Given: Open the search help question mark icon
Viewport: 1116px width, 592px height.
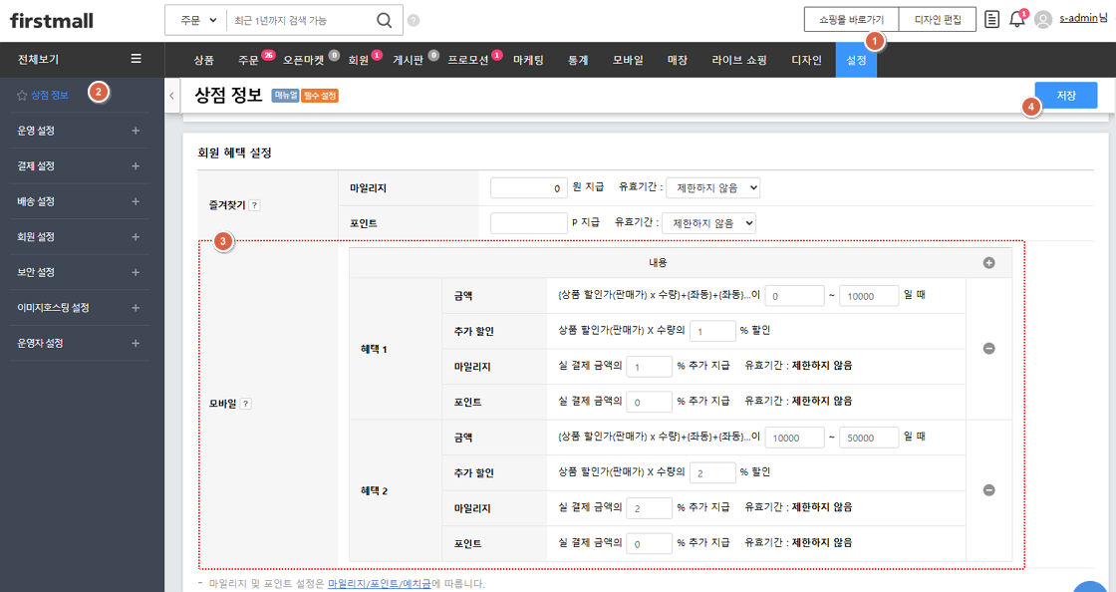Looking at the screenshot, I should 414,20.
